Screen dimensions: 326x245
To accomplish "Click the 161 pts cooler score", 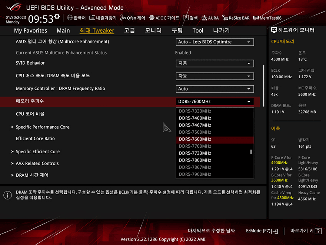I will [x=305, y=147].
